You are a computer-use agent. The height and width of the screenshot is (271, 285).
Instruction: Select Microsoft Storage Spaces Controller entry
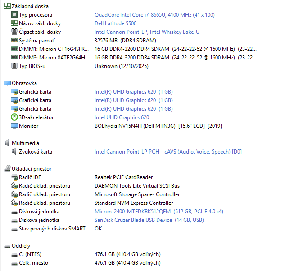click(137, 194)
